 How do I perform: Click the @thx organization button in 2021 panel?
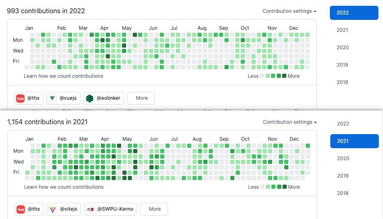tap(29, 209)
